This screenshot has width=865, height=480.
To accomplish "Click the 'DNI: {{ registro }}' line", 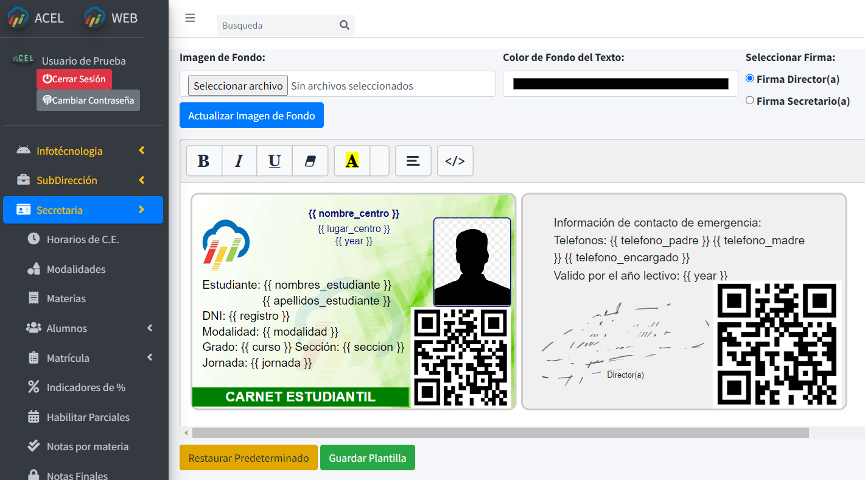I will pyautogui.click(x=246, y=316).
